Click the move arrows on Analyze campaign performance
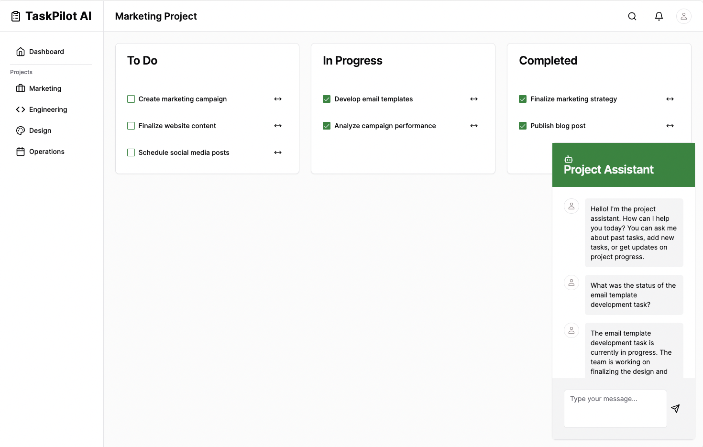703x447 pixels. [474, 126]
